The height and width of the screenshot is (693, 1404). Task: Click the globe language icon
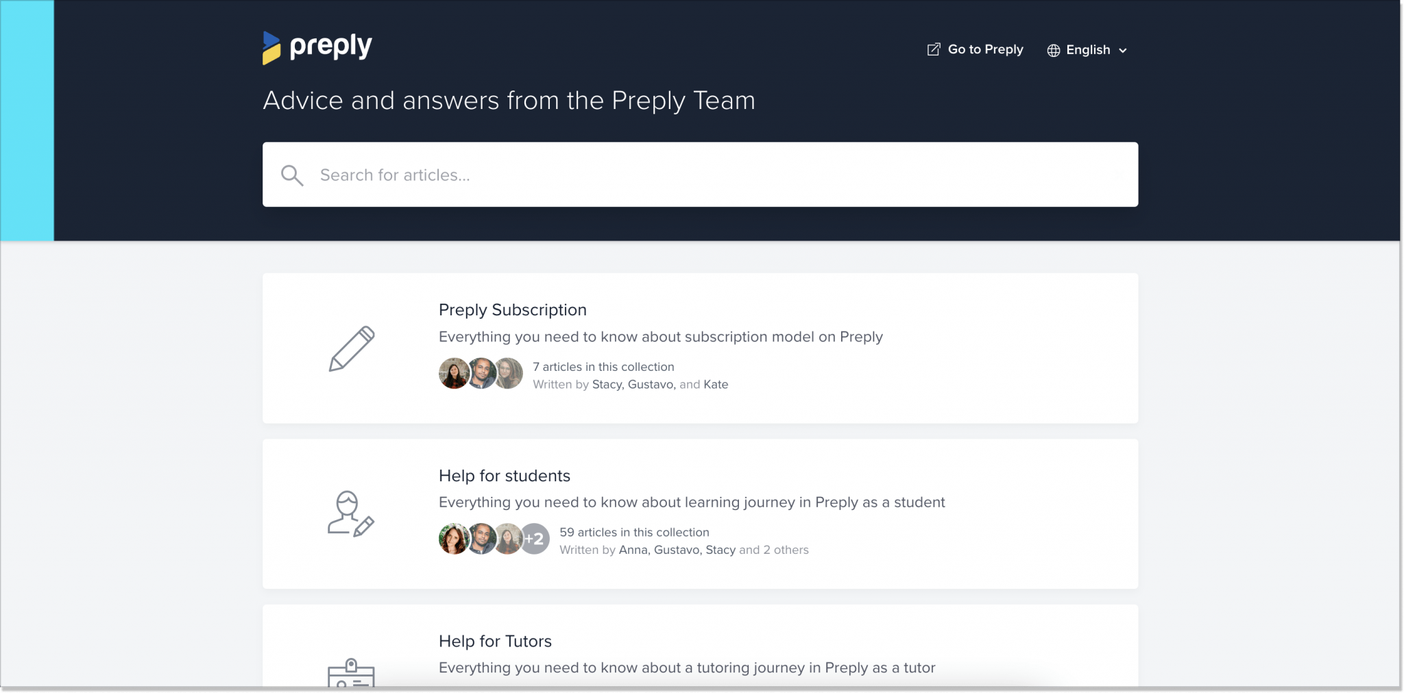(x=1053, y=50)
